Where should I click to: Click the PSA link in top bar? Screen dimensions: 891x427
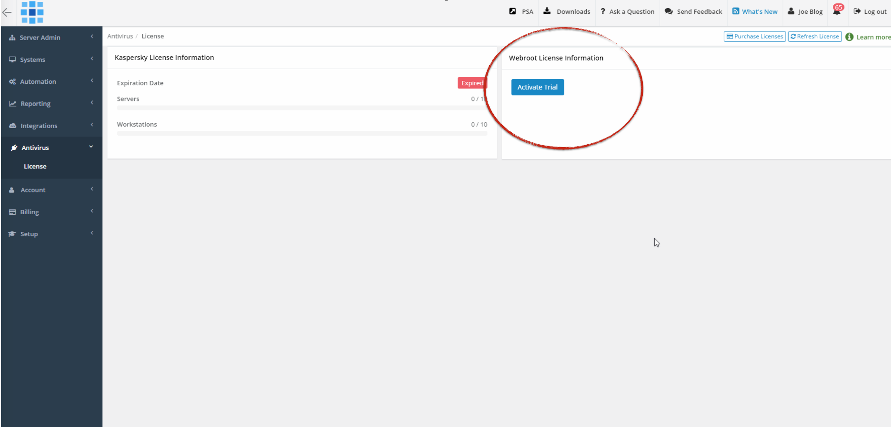(x=528, y=12)
